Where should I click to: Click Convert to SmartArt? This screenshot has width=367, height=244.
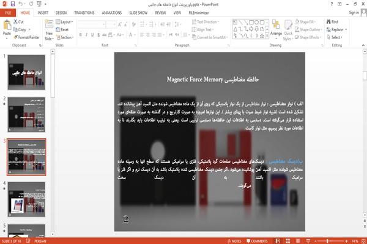point(209,37)
